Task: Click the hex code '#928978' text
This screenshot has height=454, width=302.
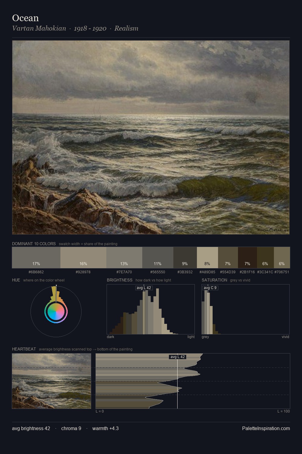Action: [83, 272]
